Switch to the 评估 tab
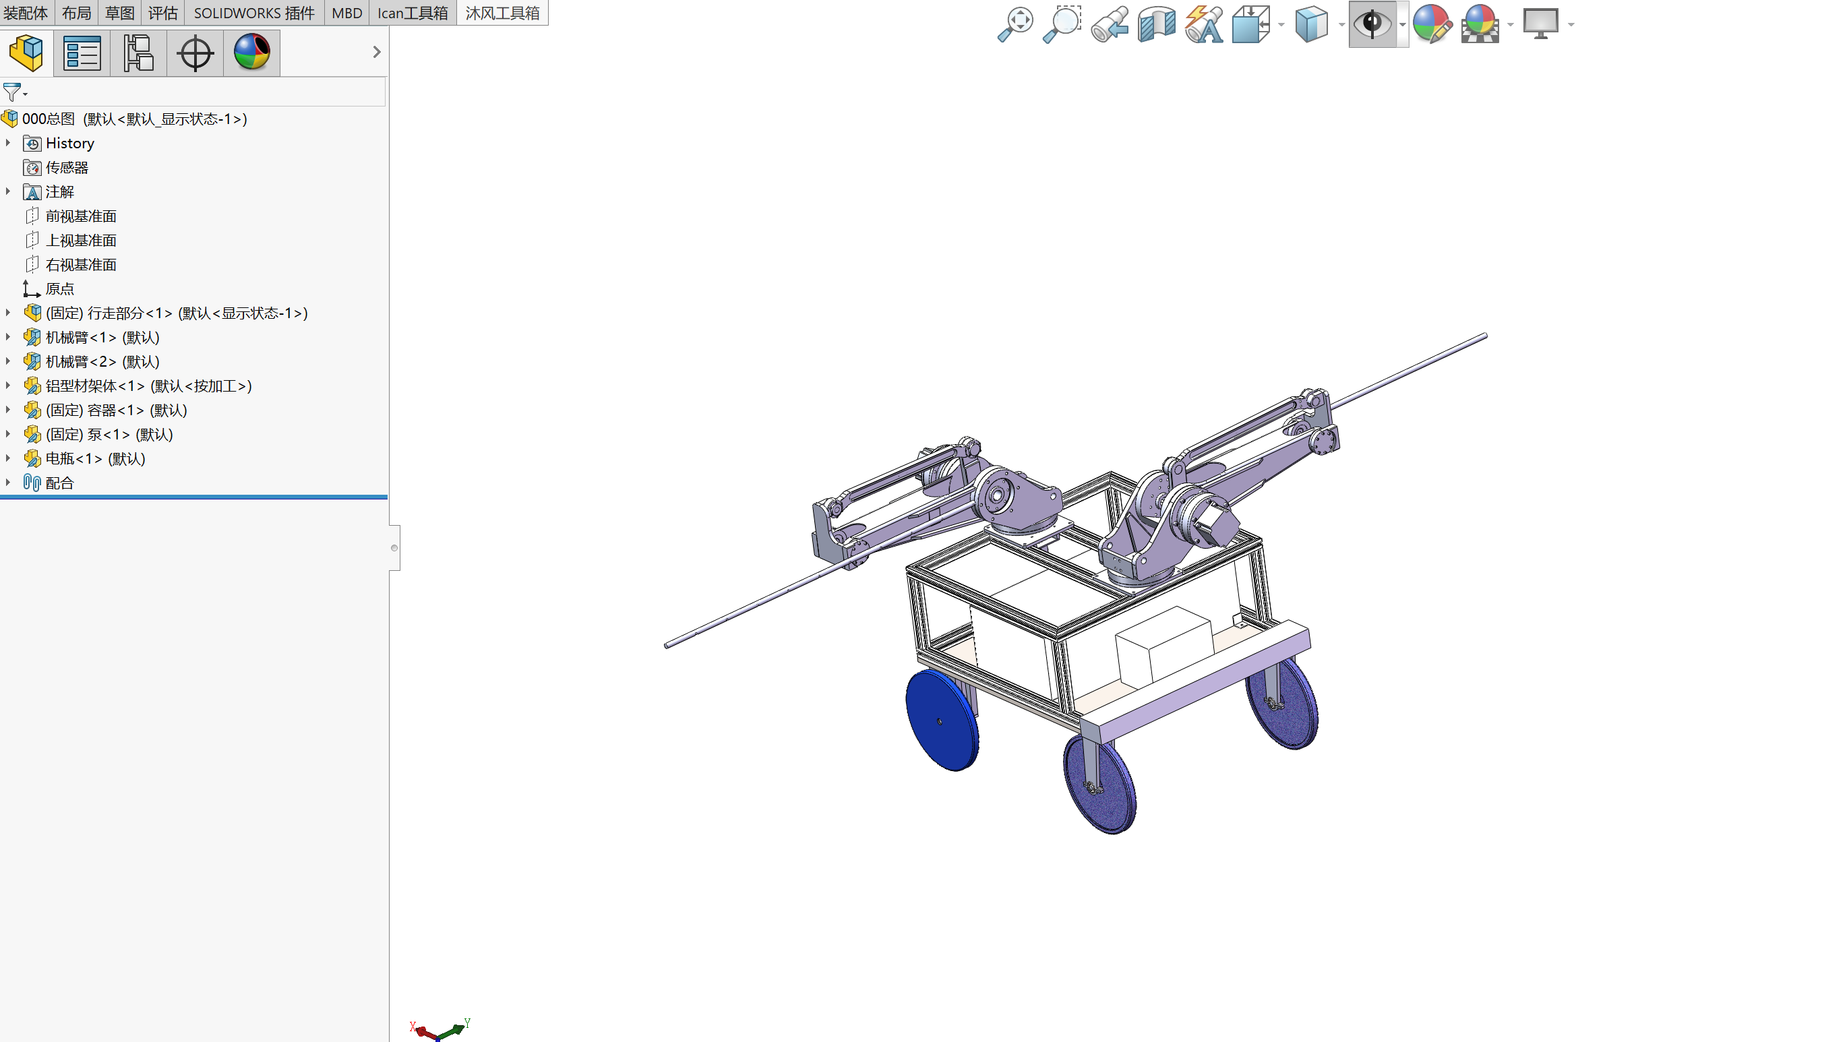Screen dimensions: 1847x1042 162,13
